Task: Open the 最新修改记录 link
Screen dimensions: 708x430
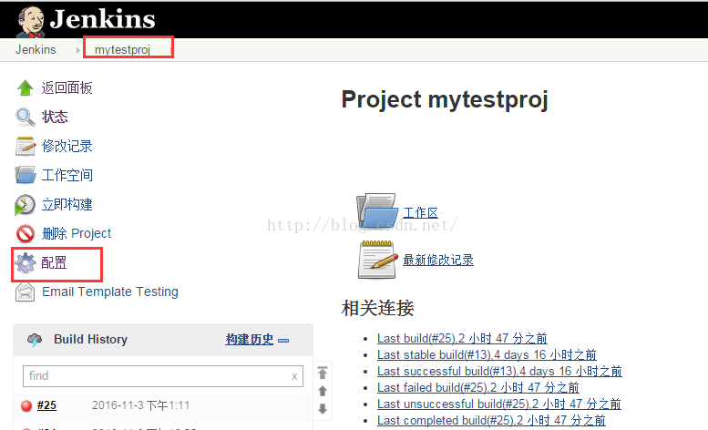Action: pyautogui.click(x=438, y=260)
